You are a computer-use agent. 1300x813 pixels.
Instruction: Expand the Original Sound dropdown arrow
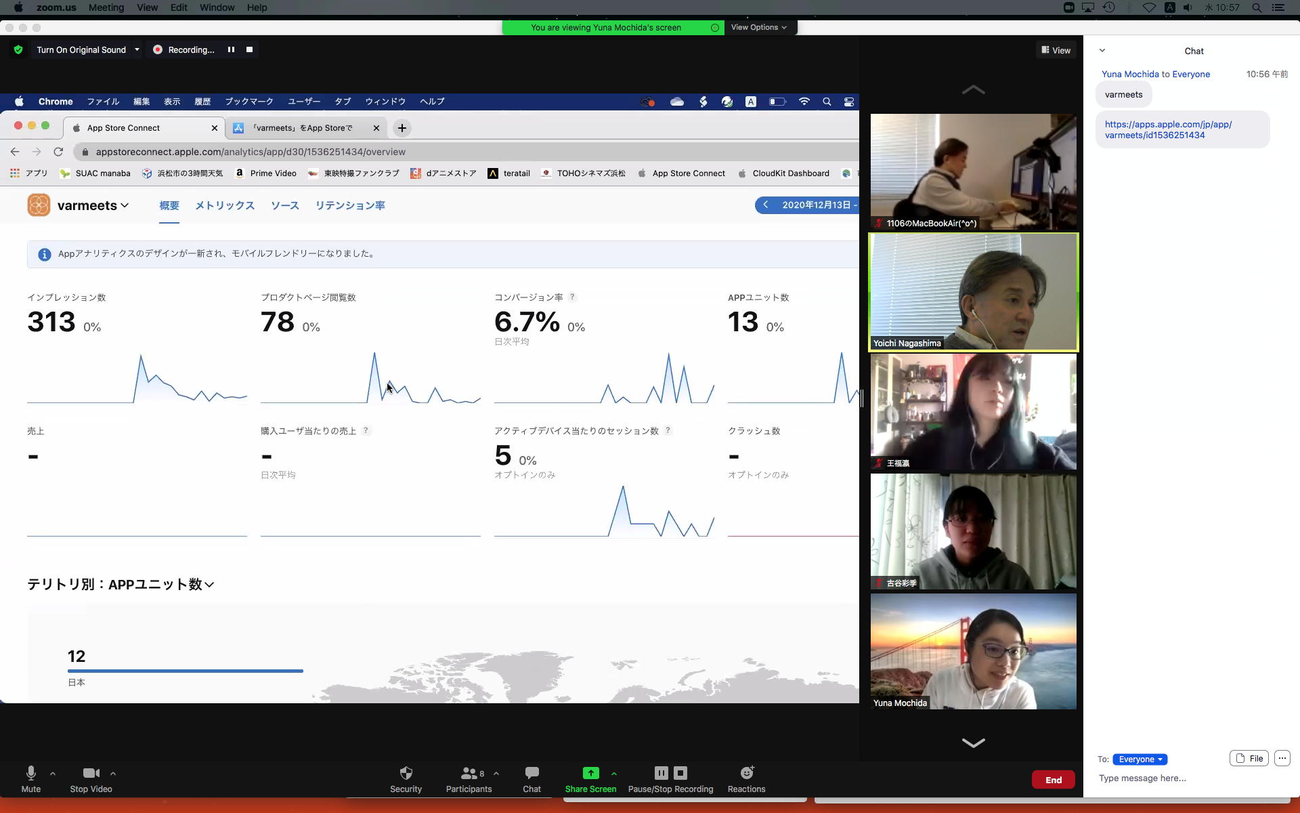click(x=137, y=49)
